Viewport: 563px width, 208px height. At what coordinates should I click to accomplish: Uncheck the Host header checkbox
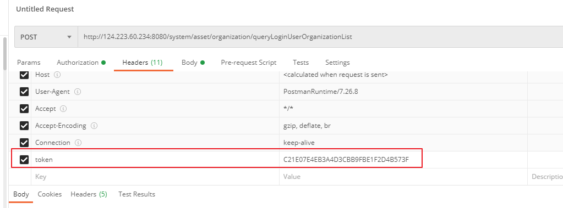click(24, 75)
